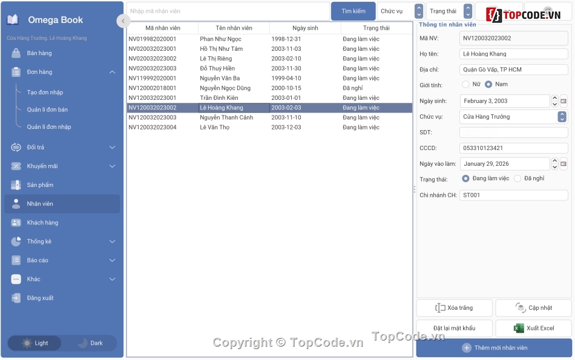
Task: Click the Nhân viên person icon
Action: (16, 204)
